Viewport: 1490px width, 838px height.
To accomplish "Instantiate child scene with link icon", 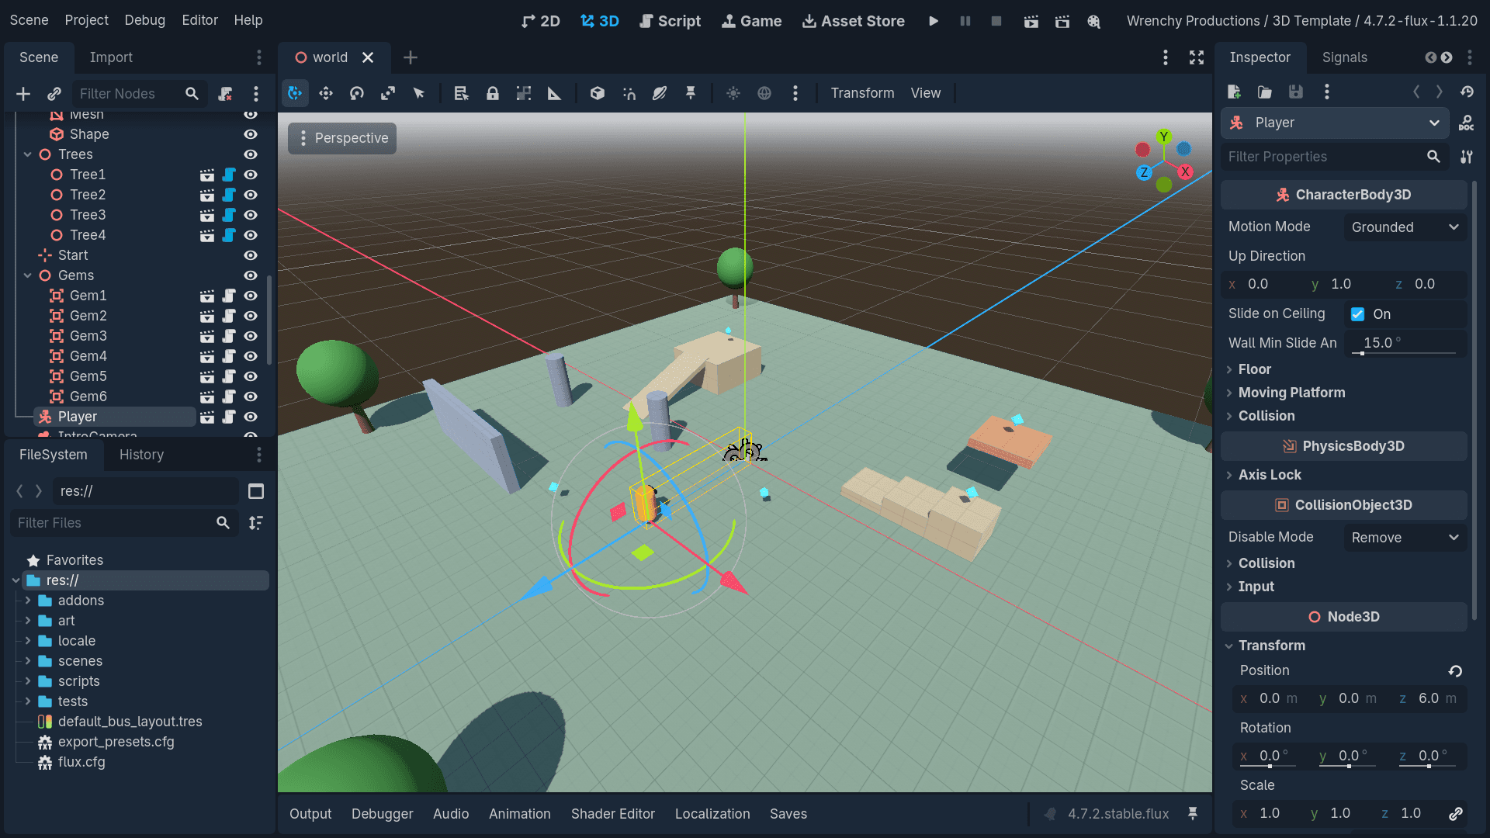I will [54, 94].
